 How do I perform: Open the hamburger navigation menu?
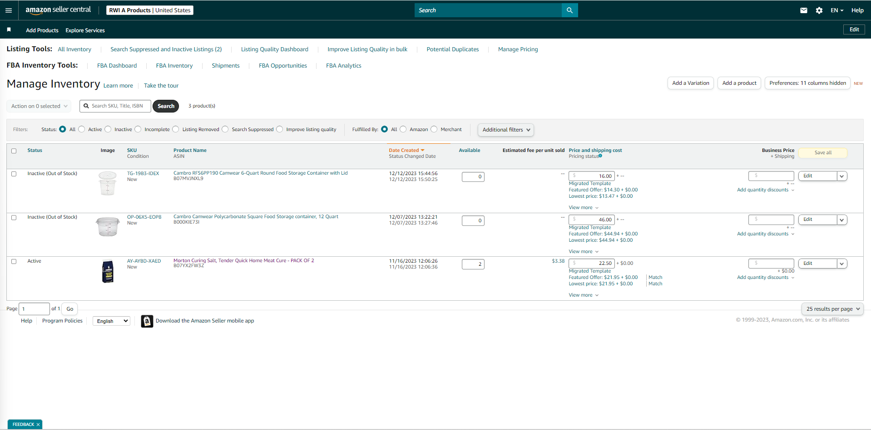point(9,10)
